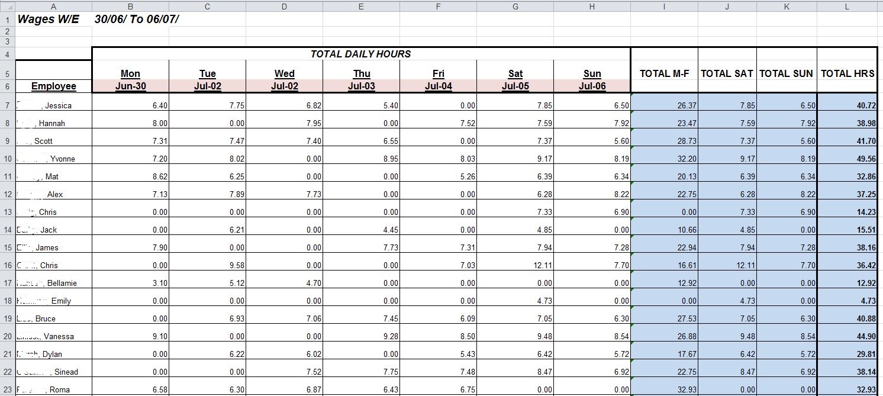Click the 'Employee' header cell
This screenshot has height=396, width=883.
54,86
